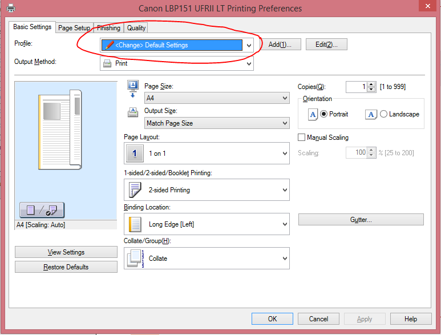The height and width of the screenshot is (335, 441).
Task: Click the A4 [Scaling: Auto] status text
Action: [x=41, y=225]
